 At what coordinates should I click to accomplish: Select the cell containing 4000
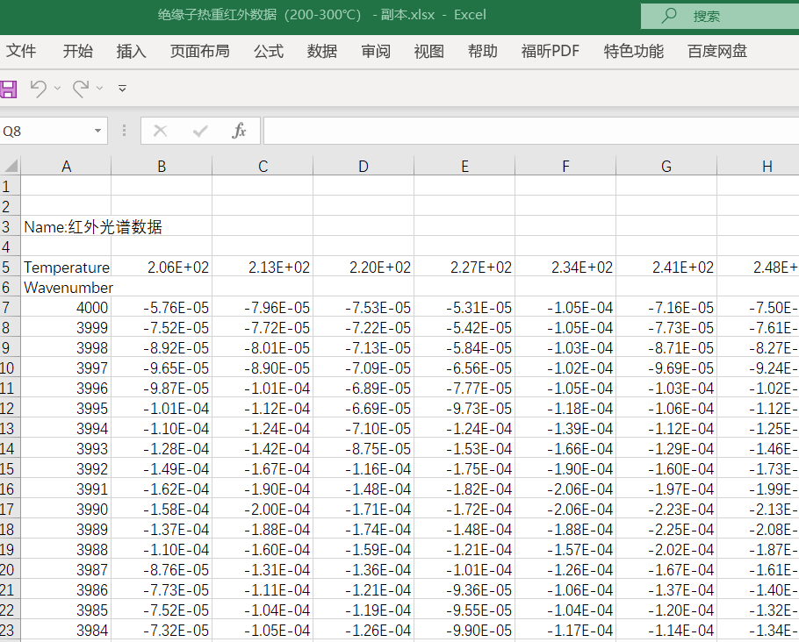66,307
